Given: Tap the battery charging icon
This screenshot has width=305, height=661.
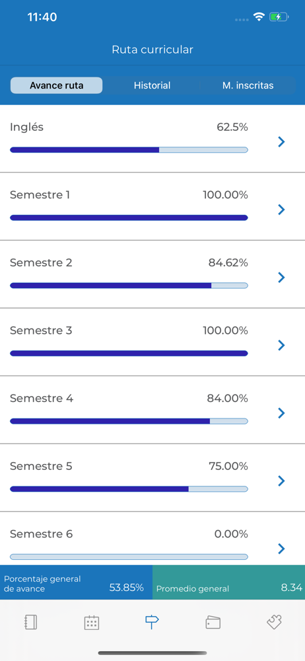Looking at the screenshot, I should coord(279,17).
